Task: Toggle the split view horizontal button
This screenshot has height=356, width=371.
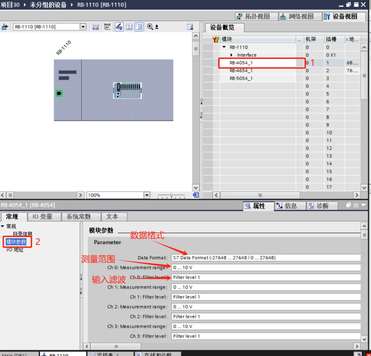Action: pyautogui.click(x=129, y=27)
